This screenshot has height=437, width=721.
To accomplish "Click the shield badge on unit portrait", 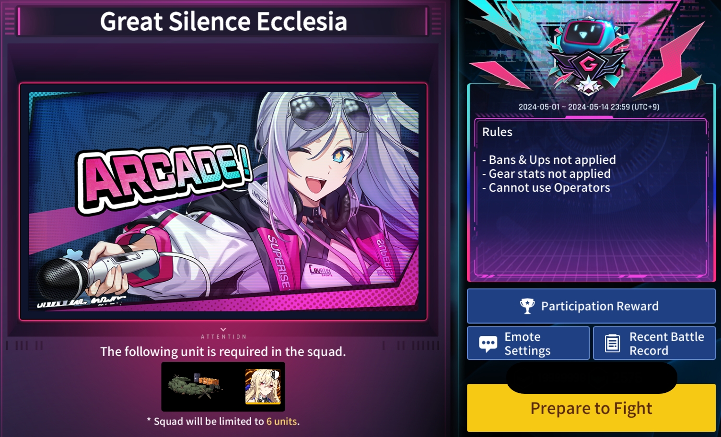I will [x=275, y=374].
